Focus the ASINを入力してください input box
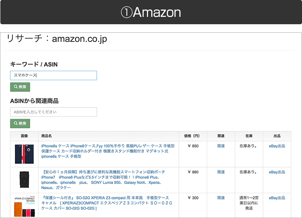Viewport: 302px width, 218px height. (x=53, y=112)
